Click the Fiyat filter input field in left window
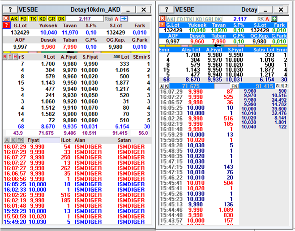The height and width of the screenshot is (231, 295). coord(50,140)
